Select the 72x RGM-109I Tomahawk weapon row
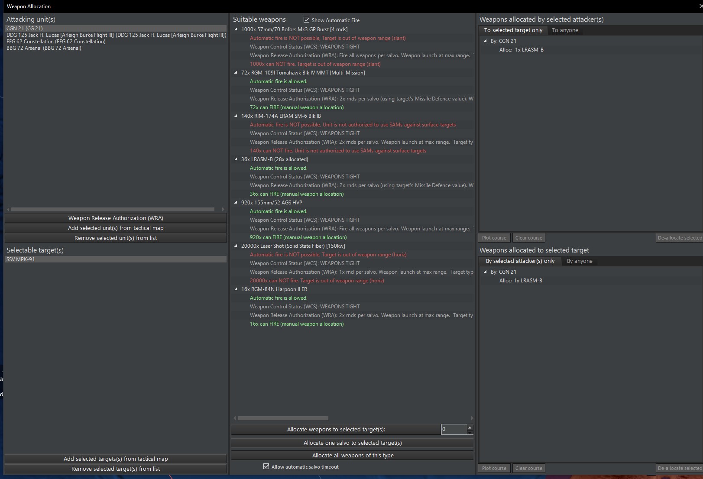Screen dimensions: 703x479 [x=303, y=73]
